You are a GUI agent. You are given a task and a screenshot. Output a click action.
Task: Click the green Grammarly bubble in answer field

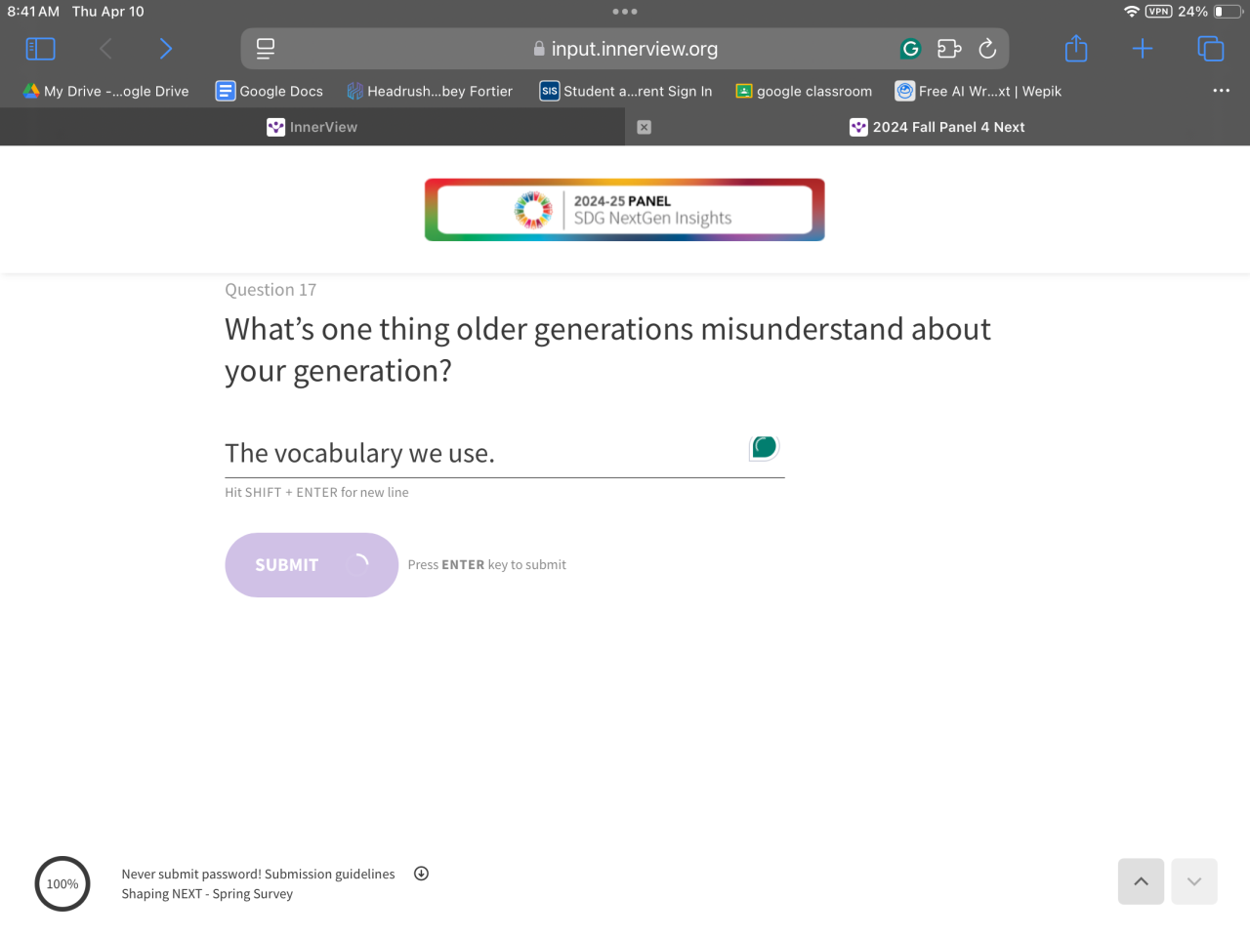pos(765,448)
